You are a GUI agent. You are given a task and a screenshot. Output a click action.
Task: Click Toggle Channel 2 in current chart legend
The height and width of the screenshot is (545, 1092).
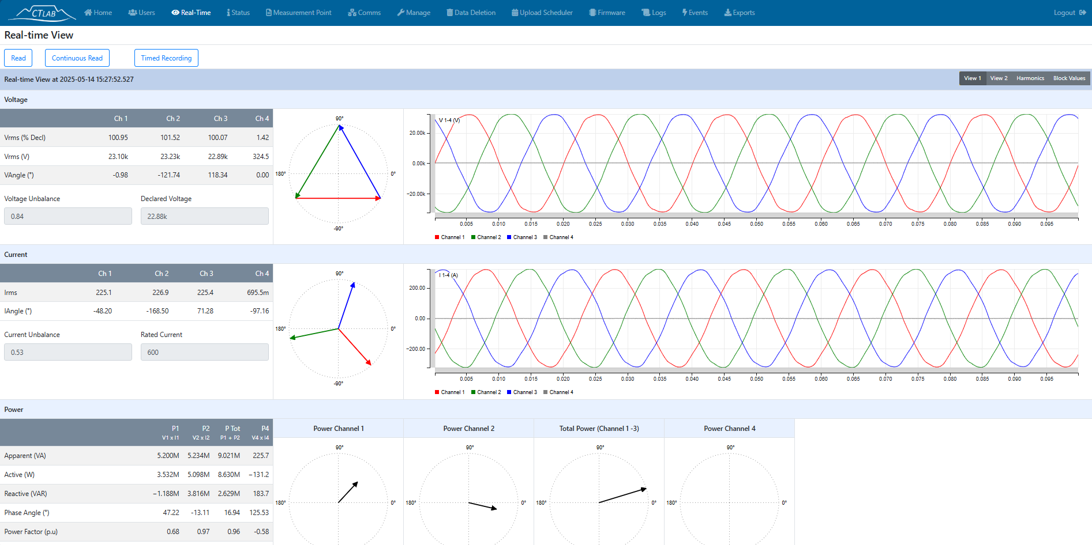click(486, 392)
